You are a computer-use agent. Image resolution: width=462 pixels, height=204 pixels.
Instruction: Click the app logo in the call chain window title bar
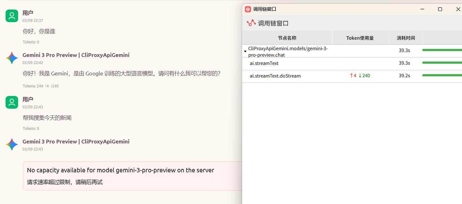point(248,9)
